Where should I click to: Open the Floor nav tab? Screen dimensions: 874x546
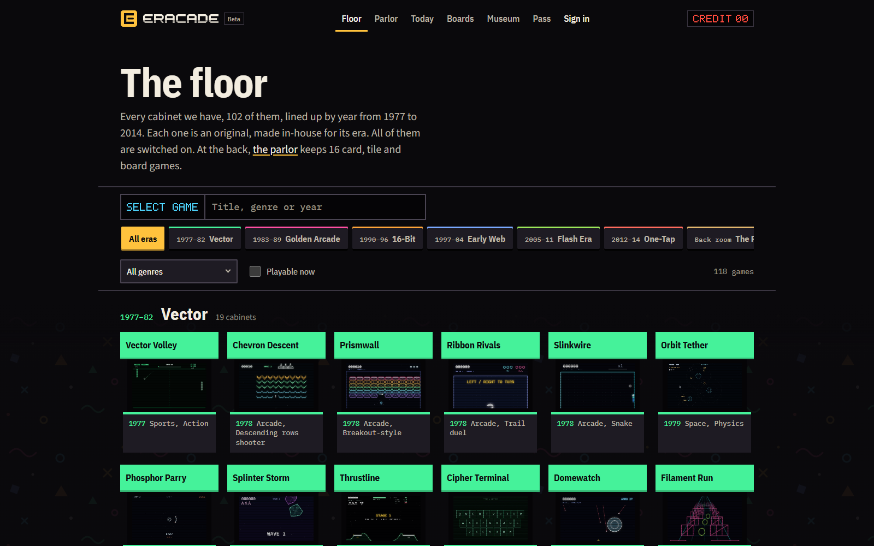[x=351, y=19]
